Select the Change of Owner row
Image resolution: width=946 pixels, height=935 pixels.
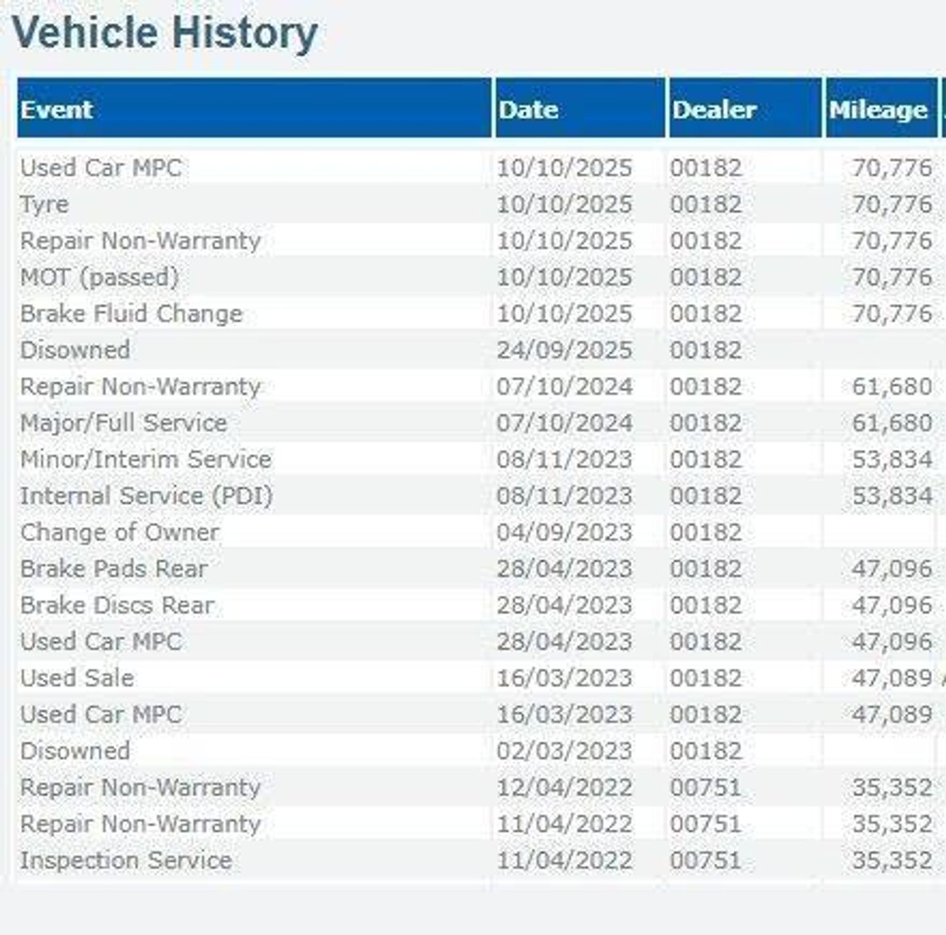pos(120,533)
